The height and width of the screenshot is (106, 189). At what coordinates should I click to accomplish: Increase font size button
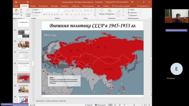66,11
